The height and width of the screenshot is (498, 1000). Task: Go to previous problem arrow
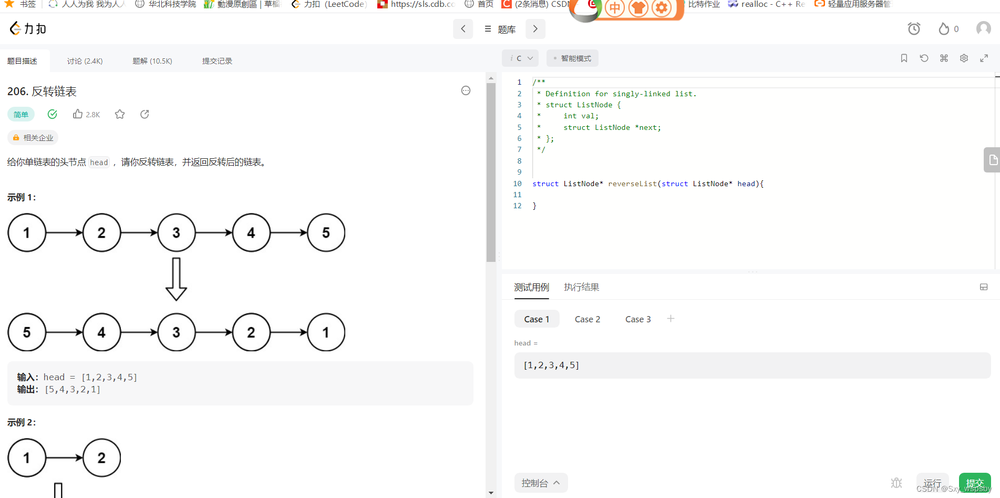click(463, 29)
